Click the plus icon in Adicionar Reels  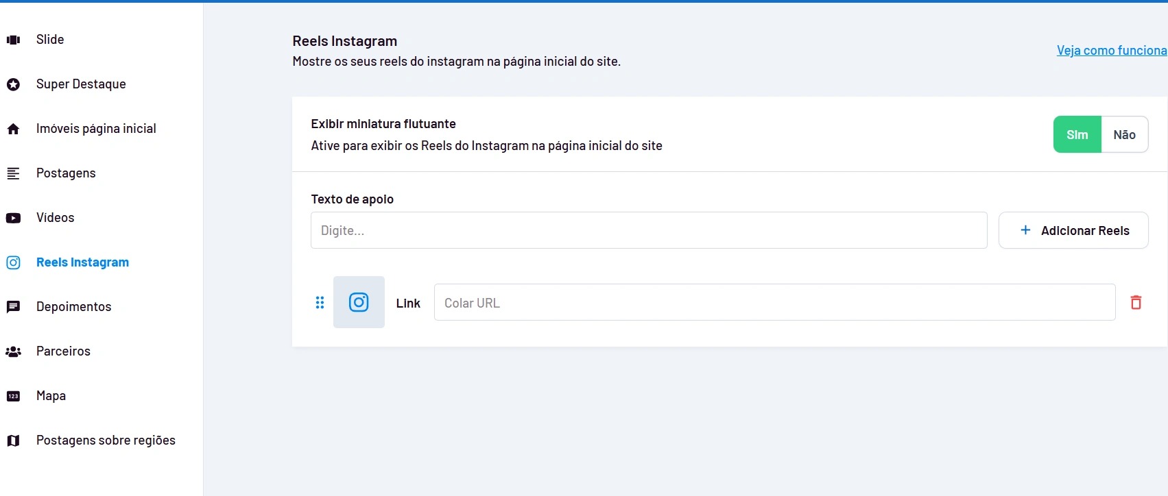tap(1025, 230)
